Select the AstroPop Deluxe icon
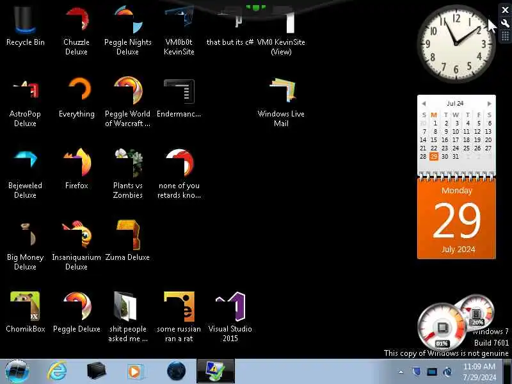The height and width of the screenshot is (384, 512). coord(25,103)
